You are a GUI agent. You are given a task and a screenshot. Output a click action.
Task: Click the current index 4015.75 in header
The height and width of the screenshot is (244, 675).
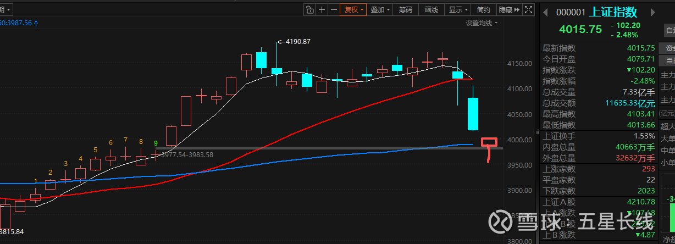click(x=580, y=30)
